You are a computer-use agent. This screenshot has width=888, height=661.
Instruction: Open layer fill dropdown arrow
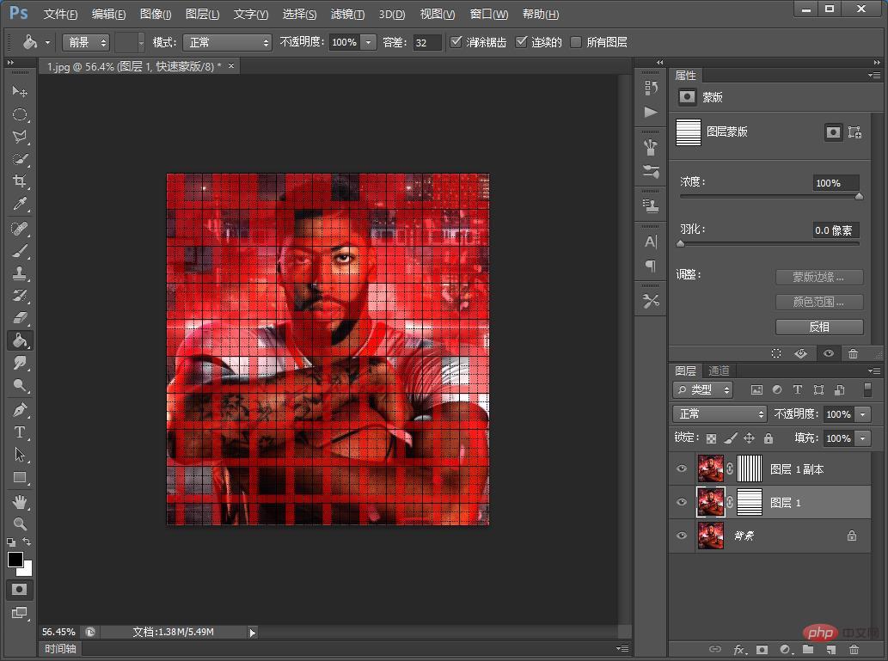[862, 438]
